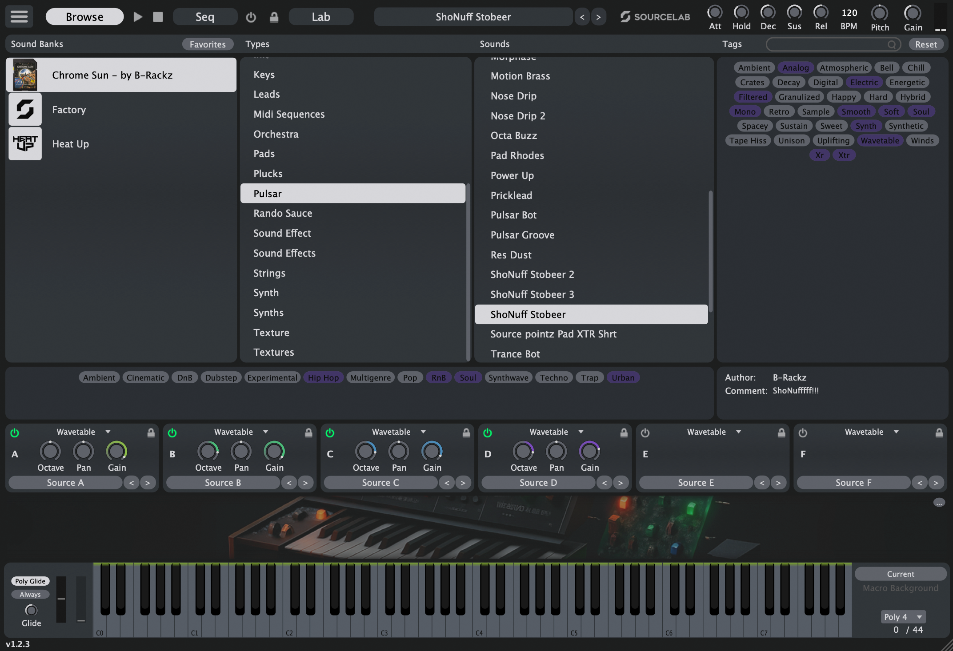953x651 pixels.
Task: Go to previous preset arrow in the header
Action: tap(582, 17)
